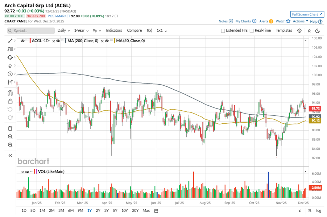
Task: Open Alerts link
Action: [266, 21]
